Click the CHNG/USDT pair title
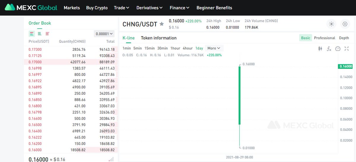Screen dimensions: 356x162 pos(140,24)
